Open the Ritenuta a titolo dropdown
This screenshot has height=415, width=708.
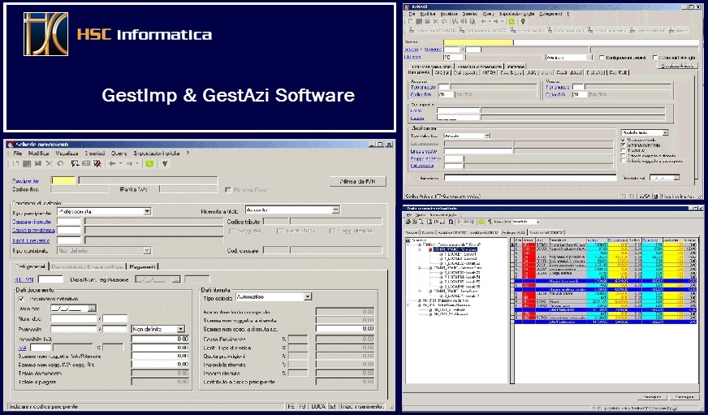335,210
